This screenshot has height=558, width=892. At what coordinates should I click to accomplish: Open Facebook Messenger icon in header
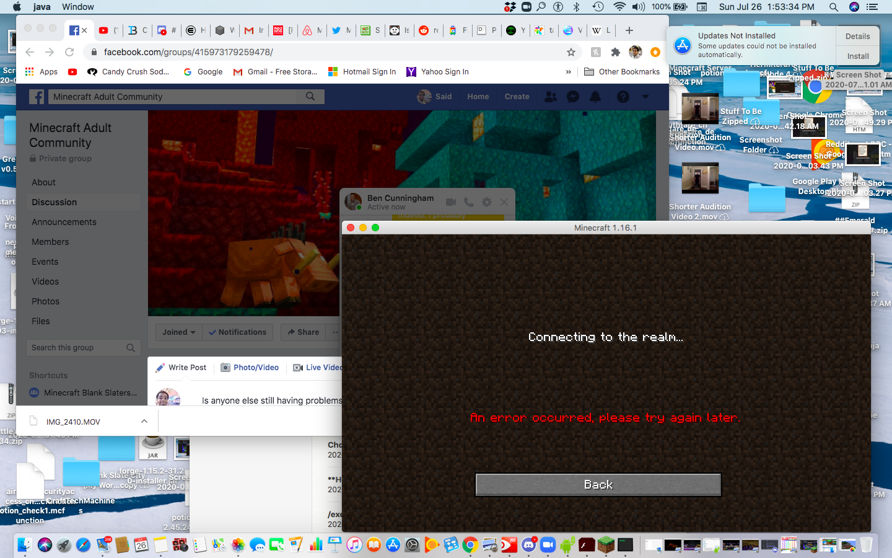click(573, 97)
